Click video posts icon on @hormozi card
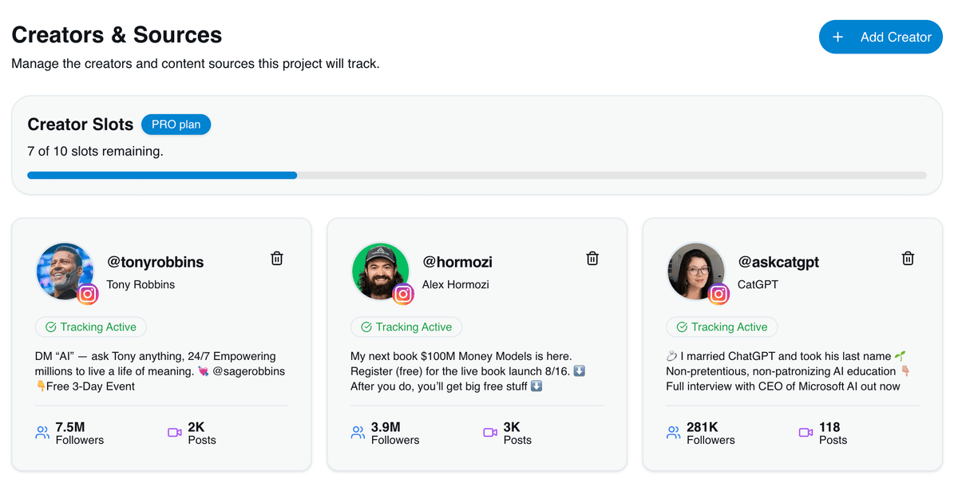 tap(490, 433)
